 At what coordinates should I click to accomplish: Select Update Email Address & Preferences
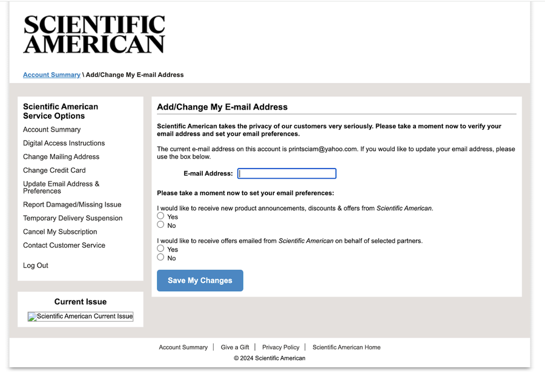pos(61,187)
